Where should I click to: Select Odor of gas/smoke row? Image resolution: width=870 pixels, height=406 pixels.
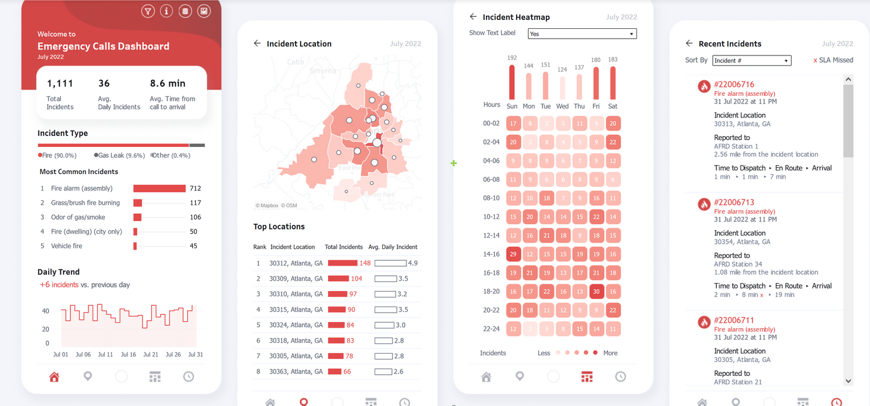121,217
